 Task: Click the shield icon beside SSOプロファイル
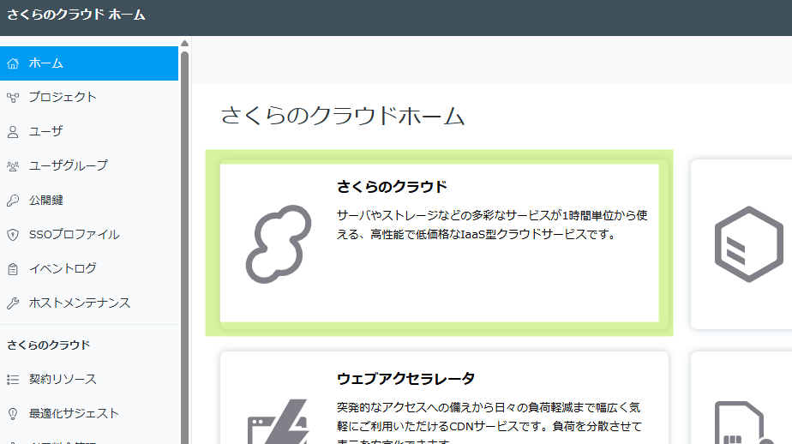coord(13,235)
